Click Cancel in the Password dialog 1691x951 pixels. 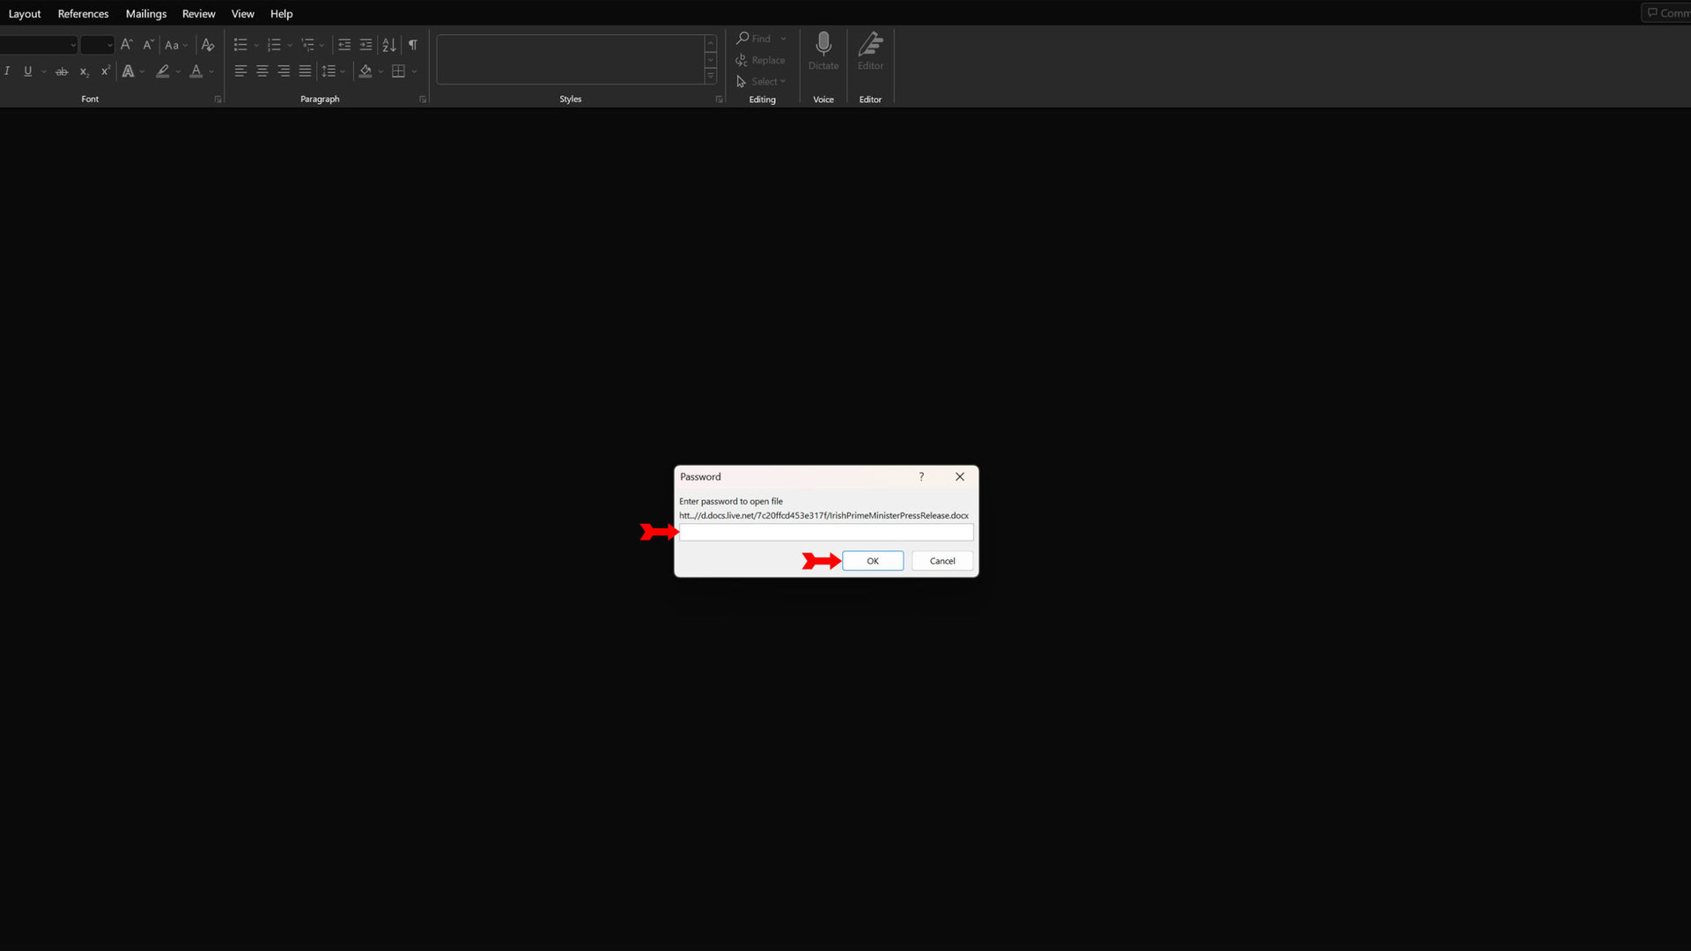tap(941, 561)
